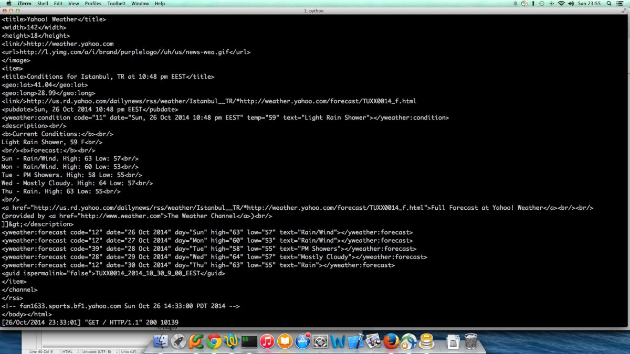630x354 pixels.
Task: Open Xcode from the dock
Action: coord(356,341)
